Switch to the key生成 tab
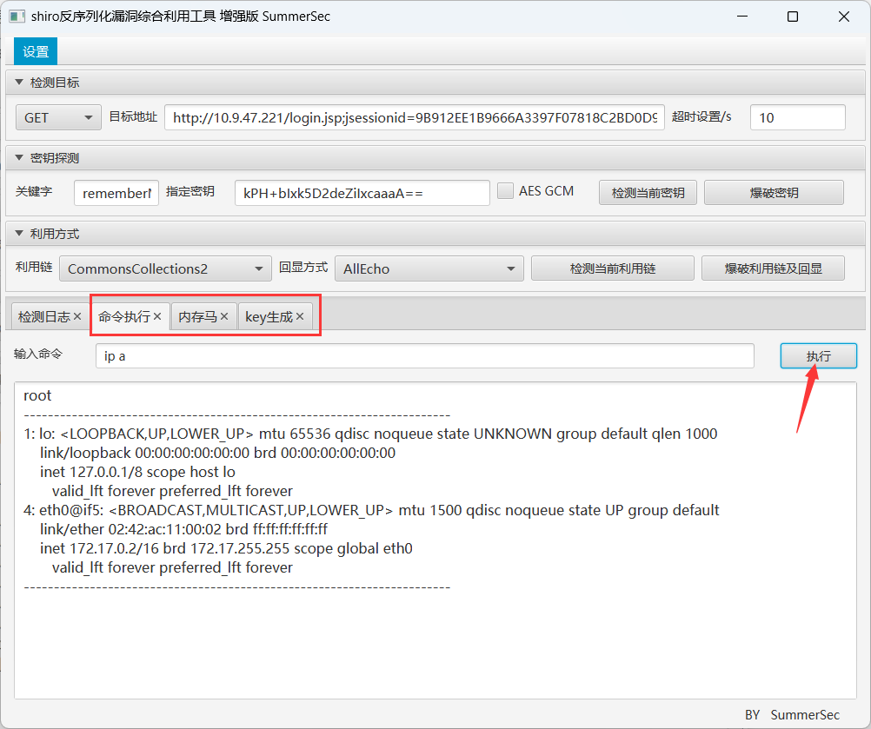Screen dimensions: 871x729 coord(269,316)
